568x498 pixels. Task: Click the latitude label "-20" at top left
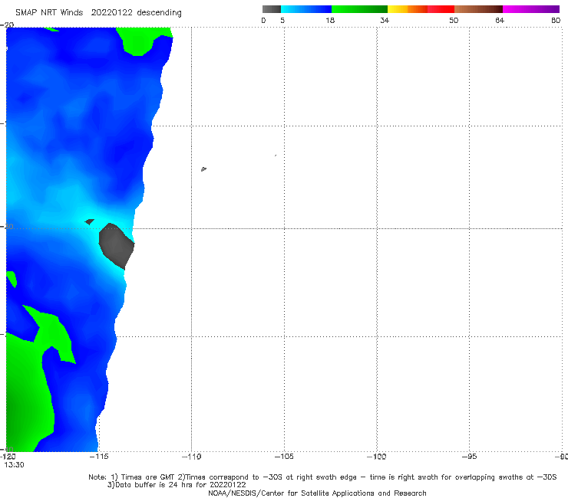click(x=7, y=25)
